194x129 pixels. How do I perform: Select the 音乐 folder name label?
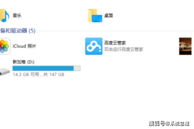click(17, 15)
